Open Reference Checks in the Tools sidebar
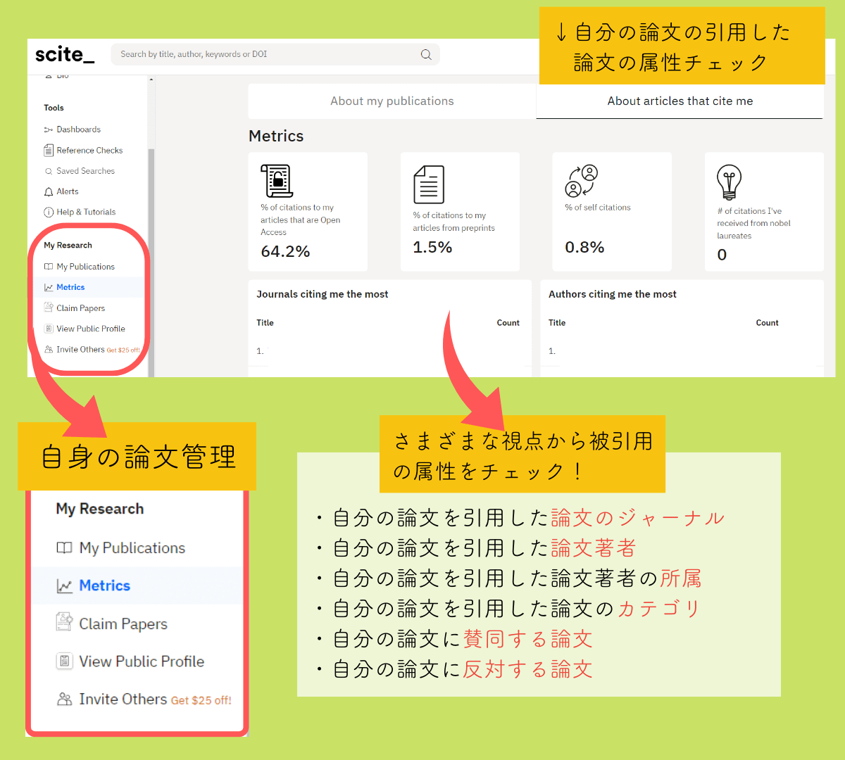This screenshot has height=760, width=845. 83,151
